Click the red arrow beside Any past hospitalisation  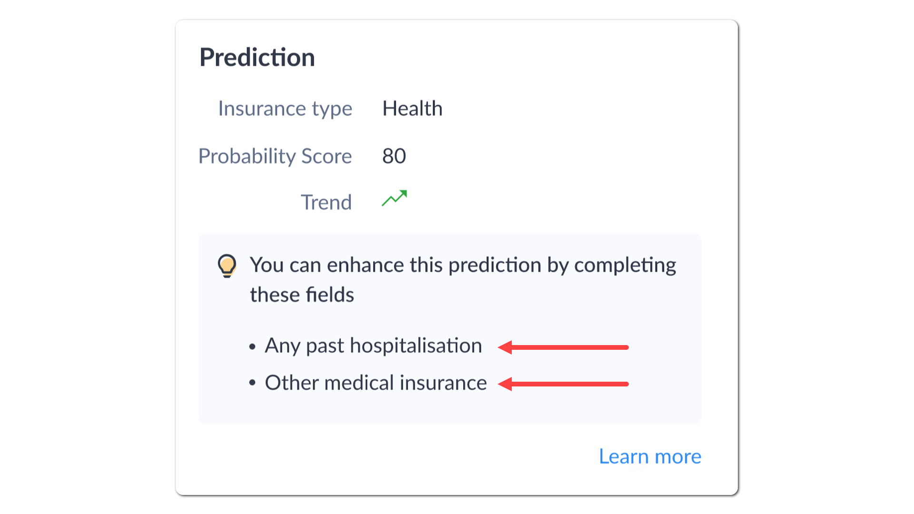pyautogui.click(x=563, y=347)
